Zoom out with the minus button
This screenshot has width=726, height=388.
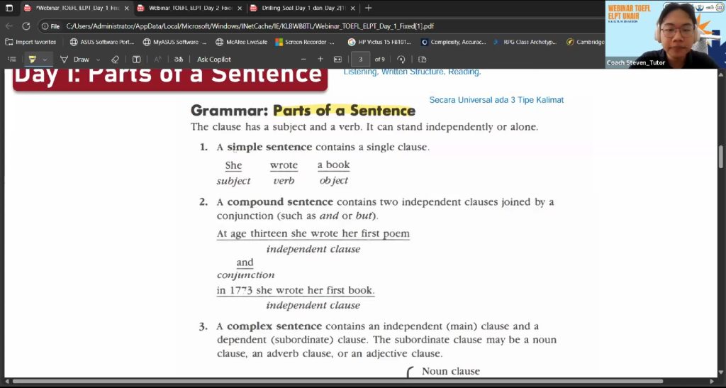303,60
